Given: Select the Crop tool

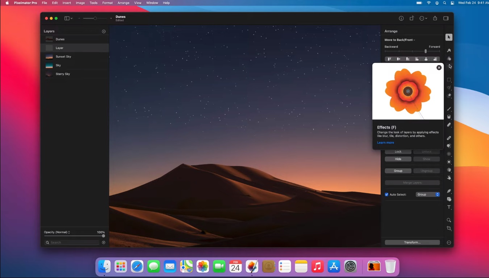Looking at the screenshot, I should [449, 228].
